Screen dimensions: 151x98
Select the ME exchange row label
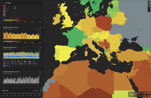[6, 13]
